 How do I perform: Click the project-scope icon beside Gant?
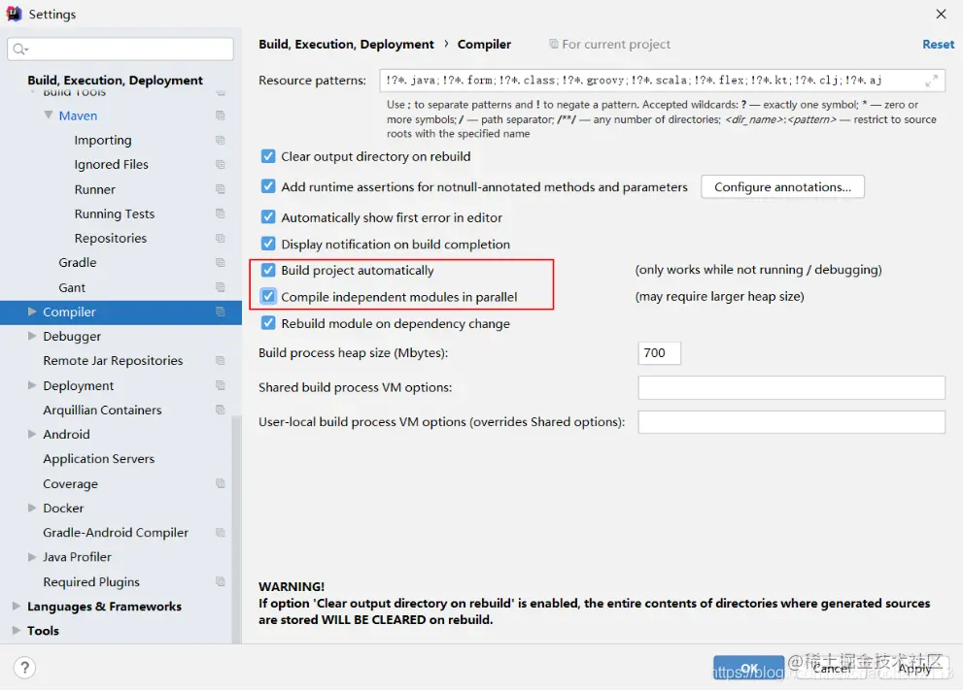click(221, 287)
